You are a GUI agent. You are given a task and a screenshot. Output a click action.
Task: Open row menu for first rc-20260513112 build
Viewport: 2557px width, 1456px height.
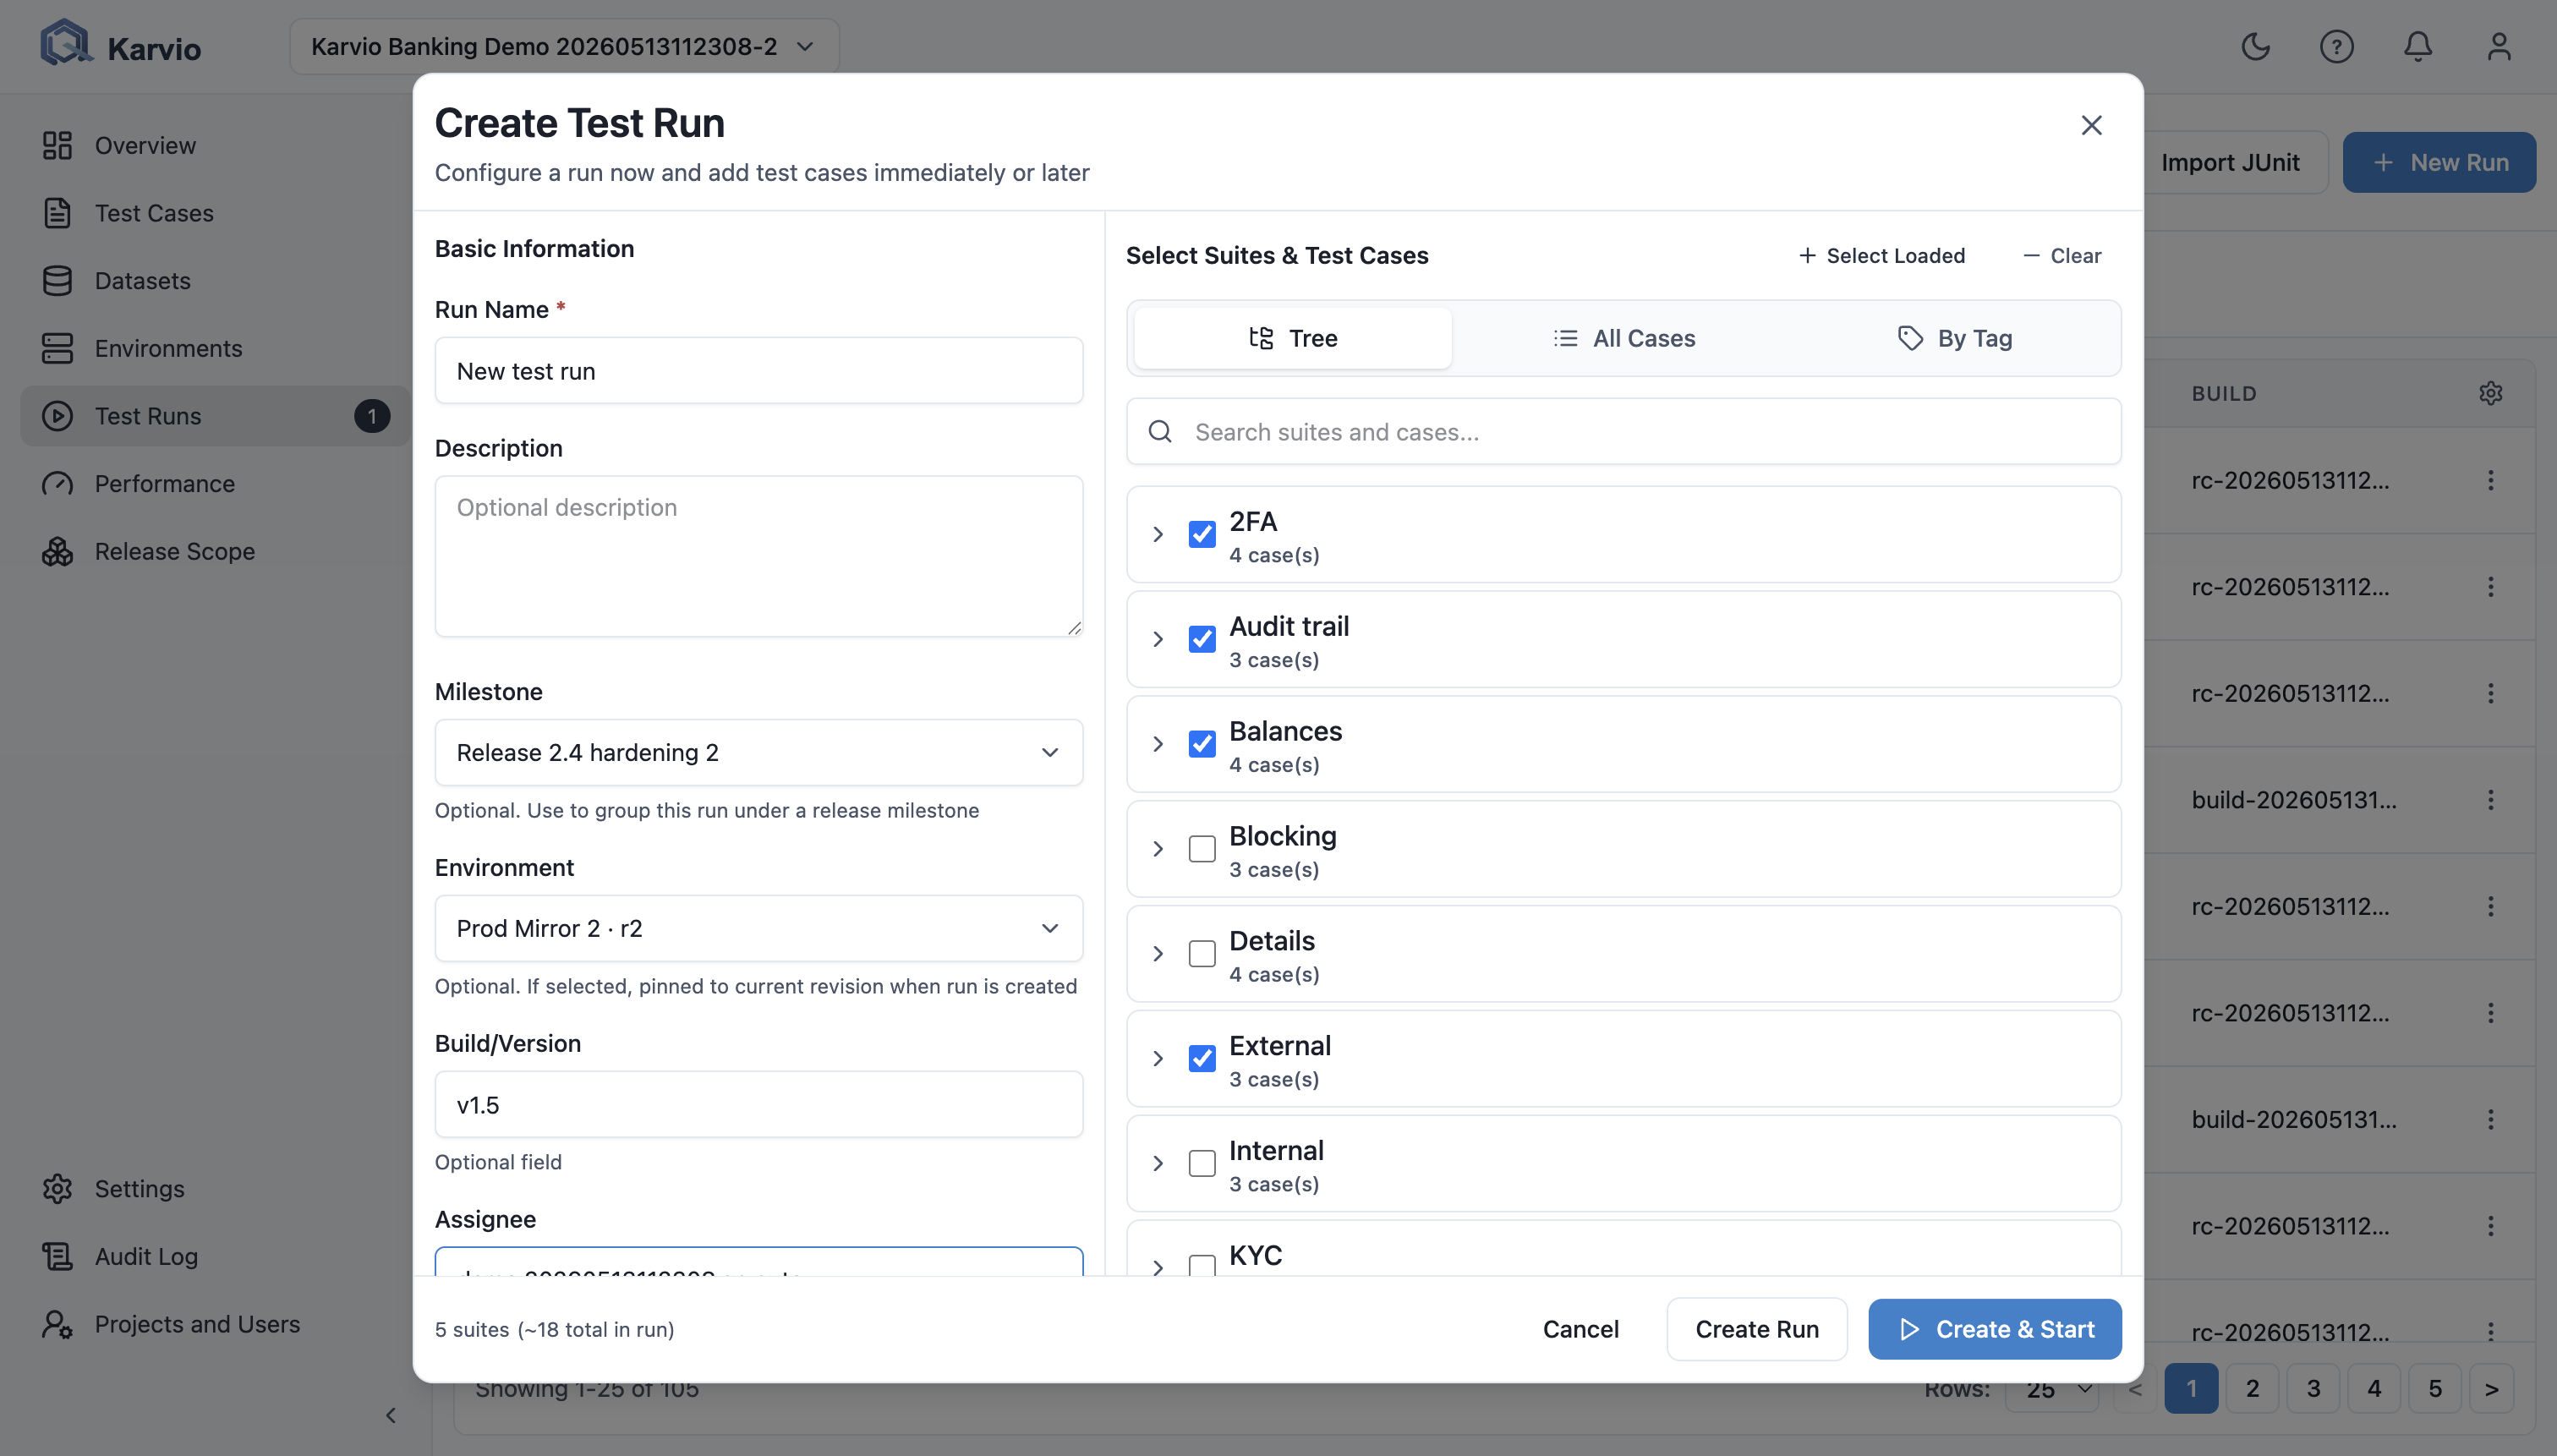click(x=2490, y=481)
